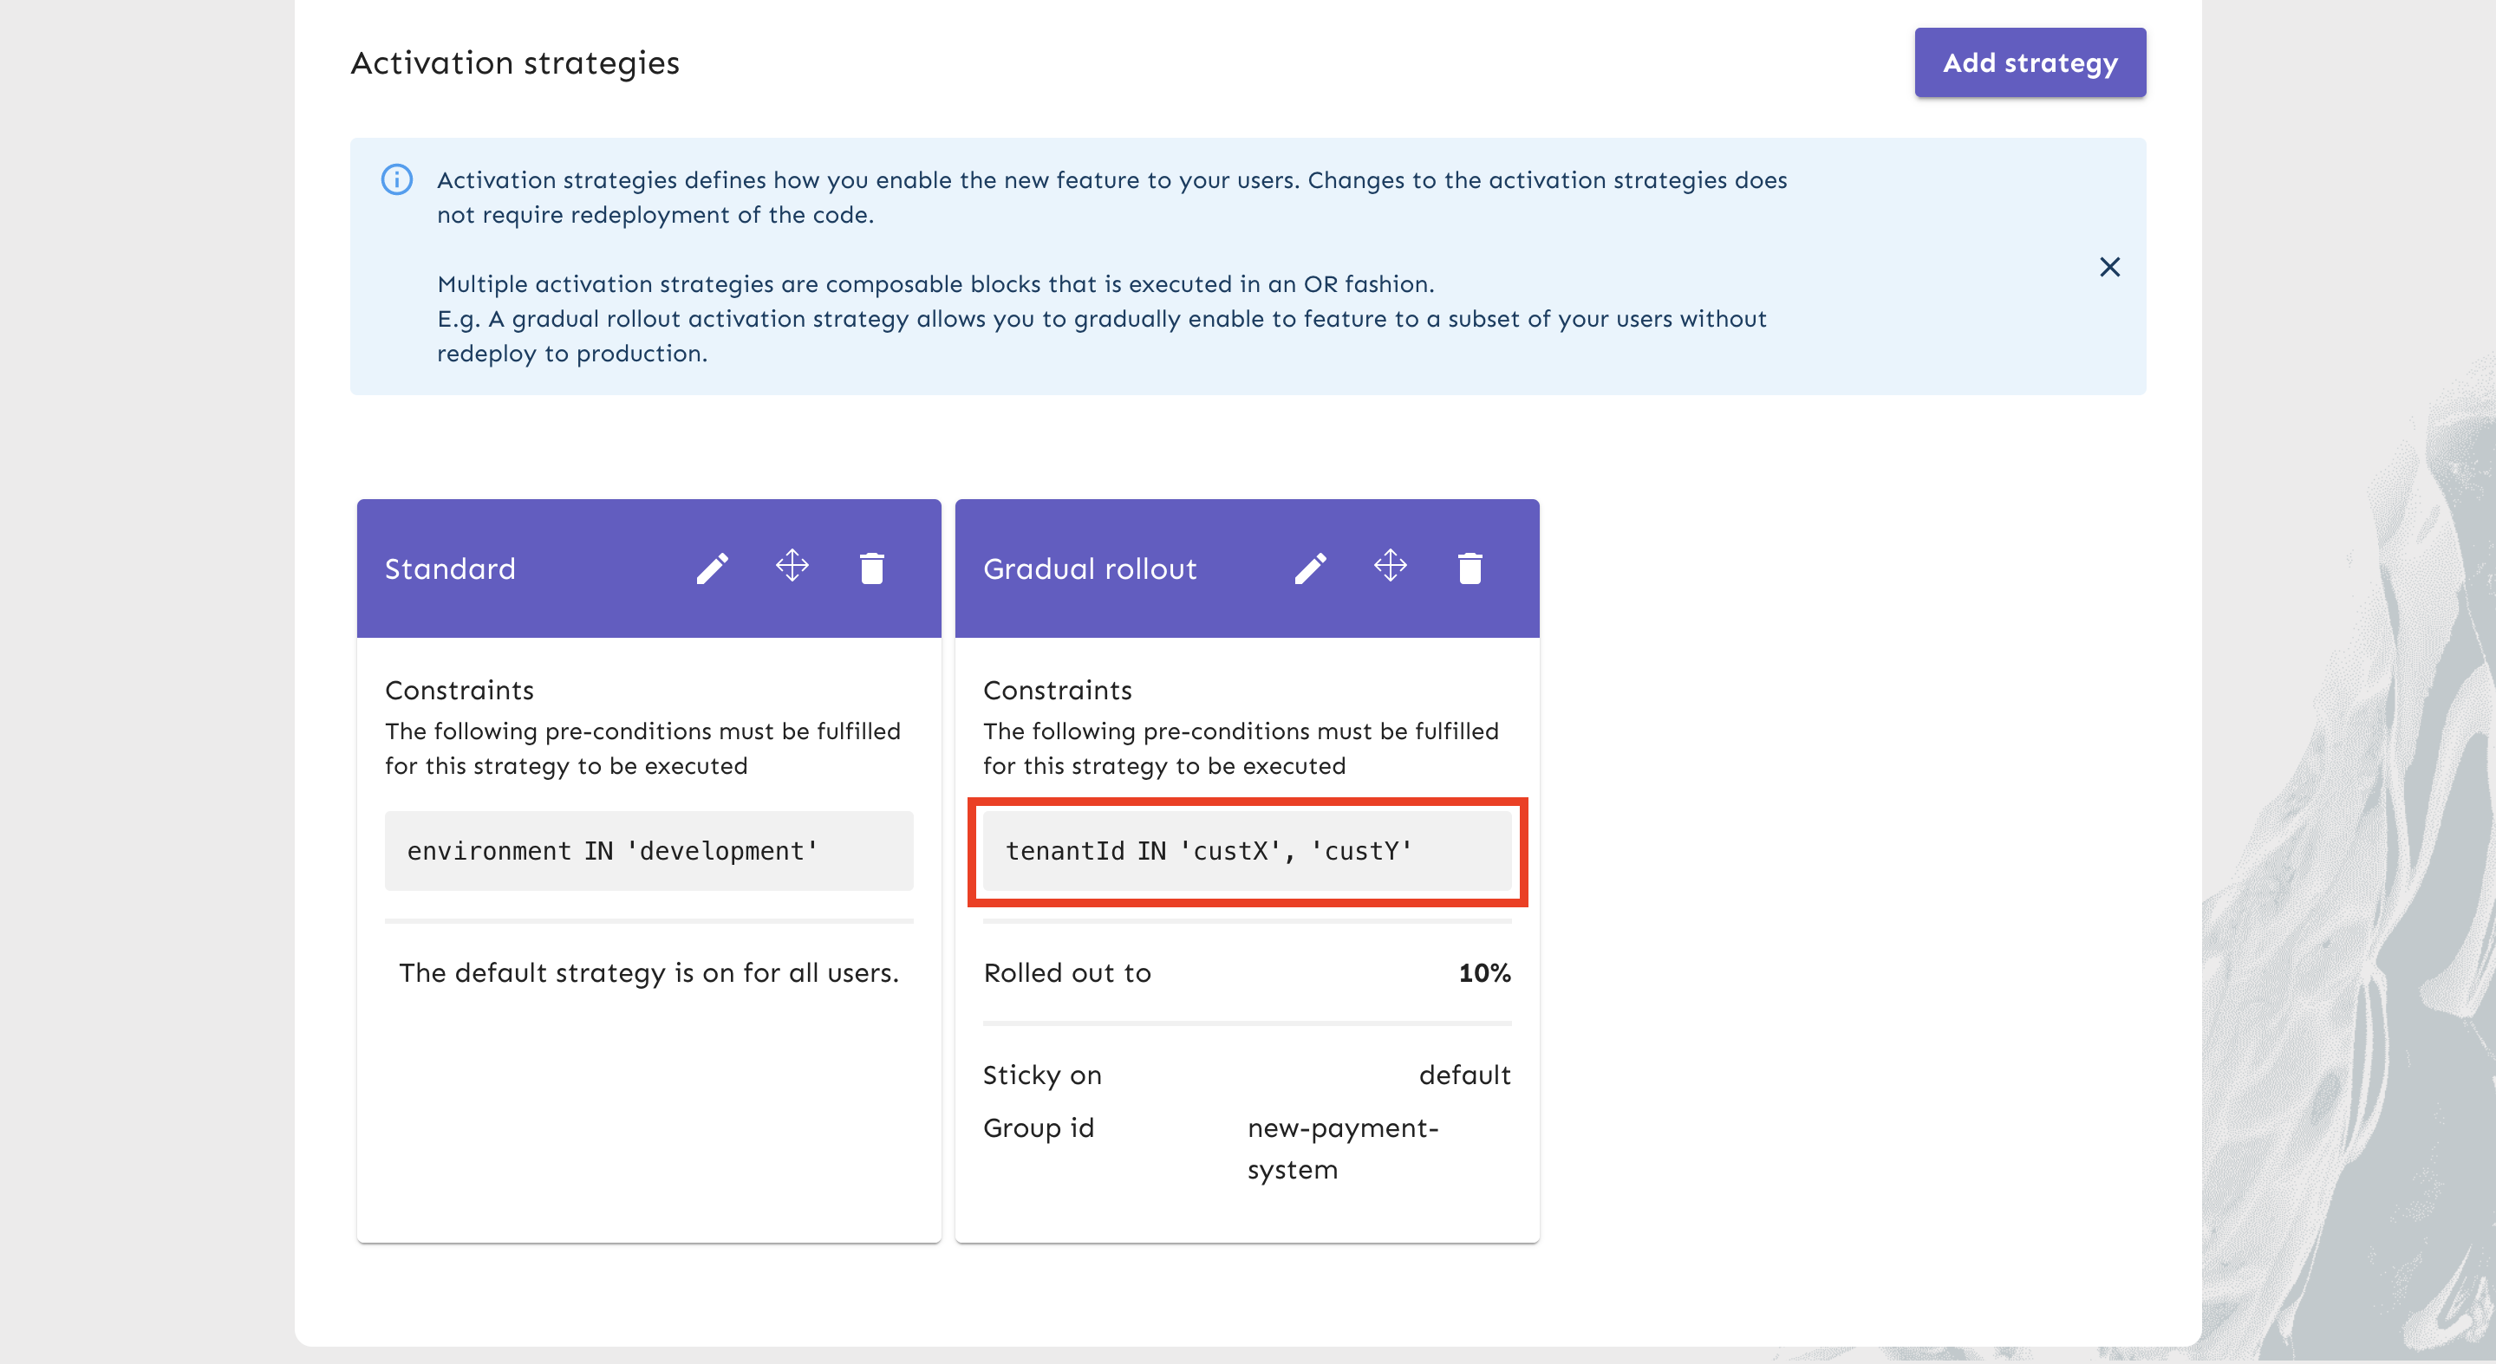This screenshot has height=1364, width=2496.
Task: Grab the move handle on Standard strategy
Action: point(792,566)
